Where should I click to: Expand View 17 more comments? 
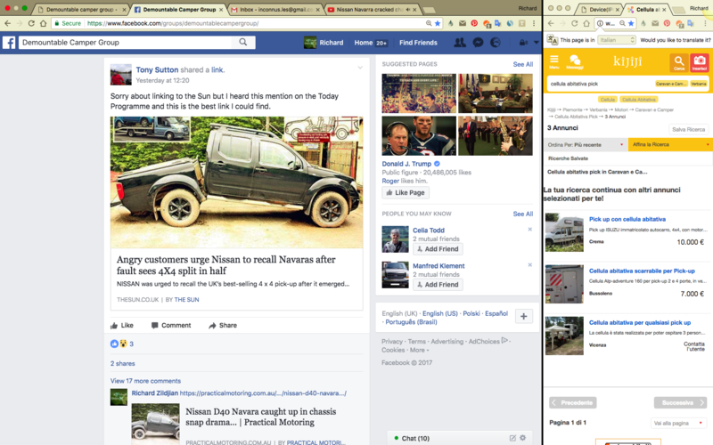point(145,381)
